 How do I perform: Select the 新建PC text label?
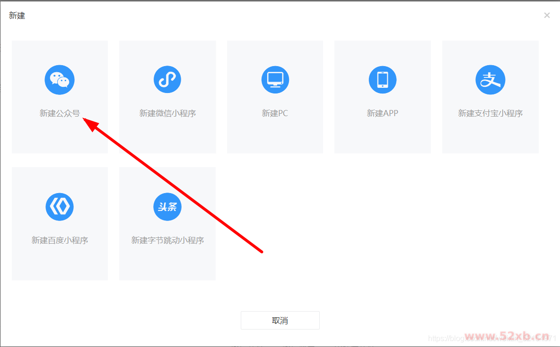[x=275, y=113]
